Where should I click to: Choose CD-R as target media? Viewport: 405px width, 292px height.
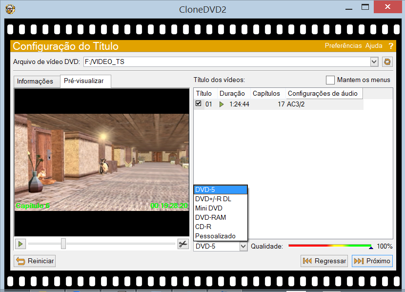tap(221, 227)
